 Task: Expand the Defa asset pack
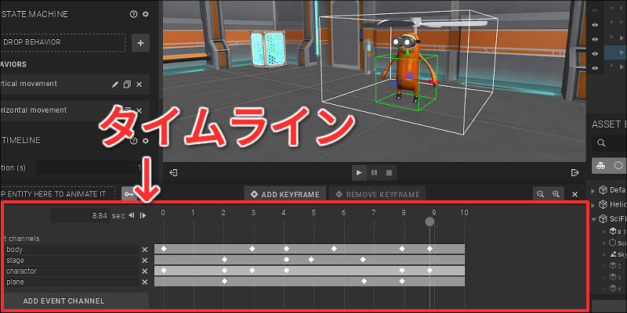593,190
